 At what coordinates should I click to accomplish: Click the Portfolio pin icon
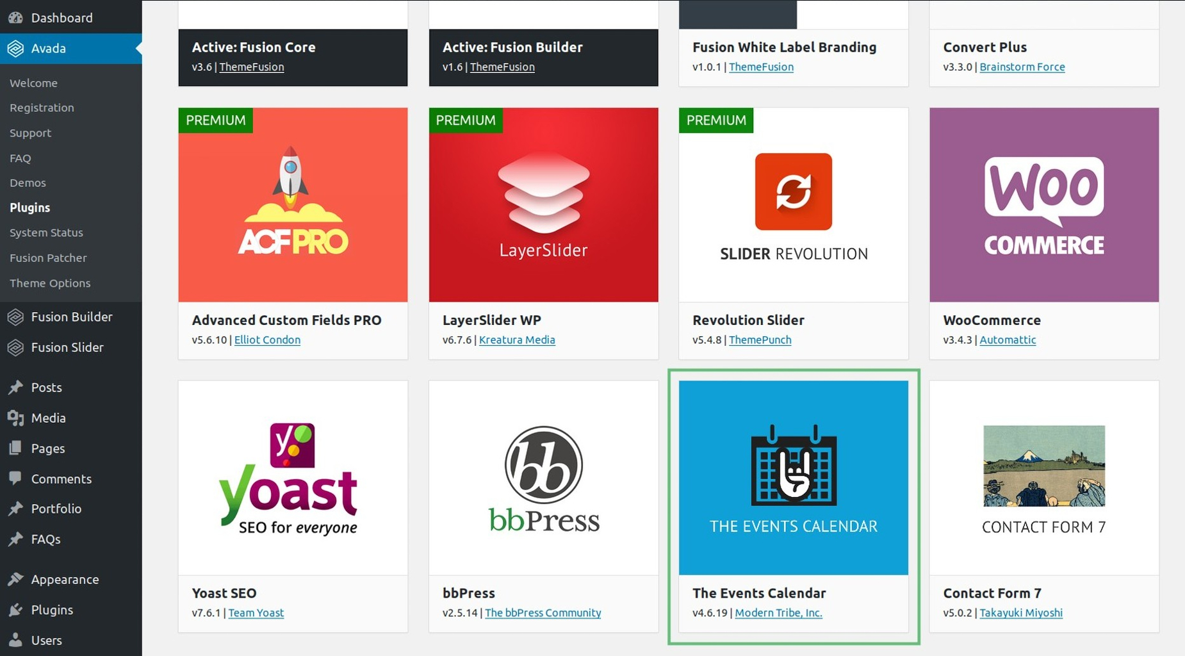pyautogui.click(x=15, y=509)
